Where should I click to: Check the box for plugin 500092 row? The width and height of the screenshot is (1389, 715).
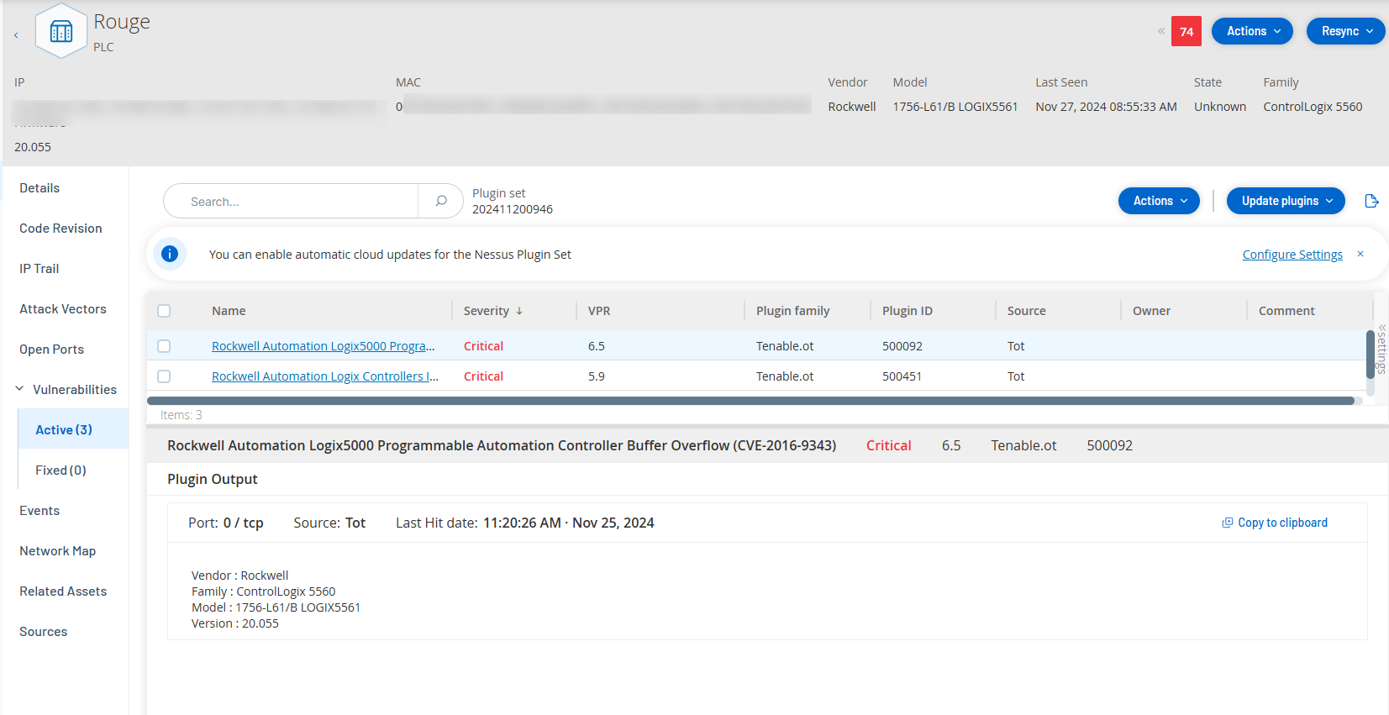164,346
